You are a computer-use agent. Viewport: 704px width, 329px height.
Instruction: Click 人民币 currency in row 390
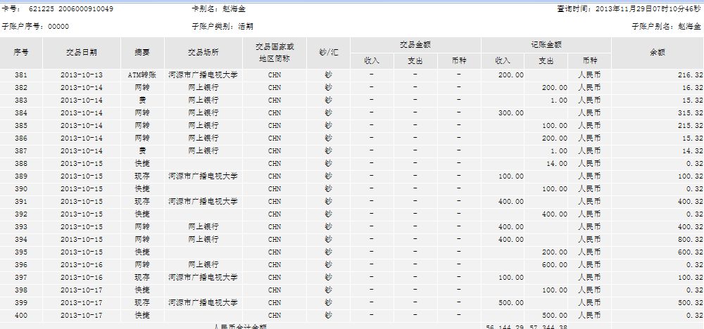pyautogui.click(x=589, y=188)
